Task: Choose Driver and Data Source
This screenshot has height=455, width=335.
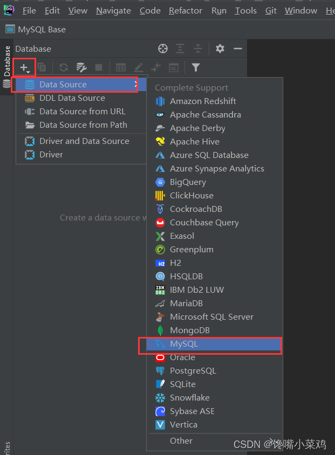Action: 81,141
